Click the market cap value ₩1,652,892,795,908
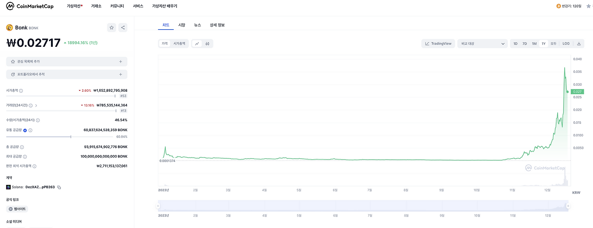Image resolution: width=593 pixels, height=228 pixels. 110,91
